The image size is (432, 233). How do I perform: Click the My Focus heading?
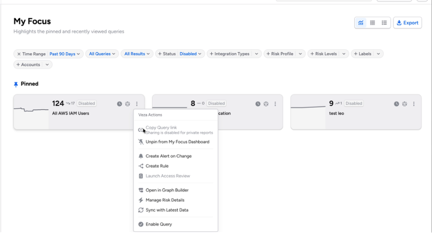point(32,21)
